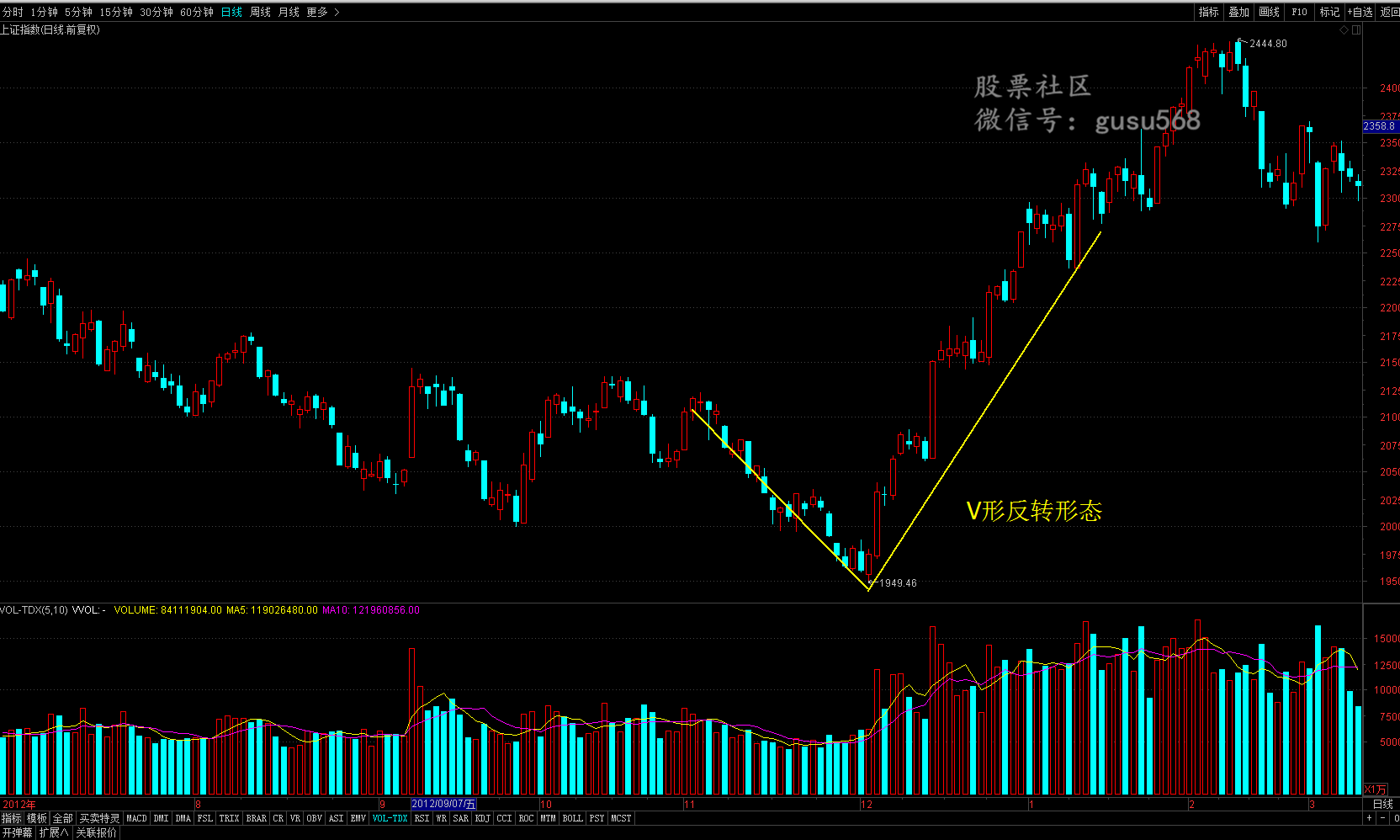Viewport: 1400px width, 840px height.
Task: Switch indicator to DMI
Action: pyautogui.click(x=161, y=818)
